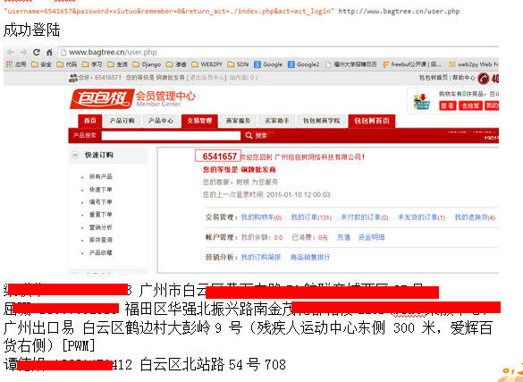Image resolution: width=523 pixels, height=382 pixels.
Task: Open 我的订购简报 link
Action: pyautogui.click(x=261, y=258)
